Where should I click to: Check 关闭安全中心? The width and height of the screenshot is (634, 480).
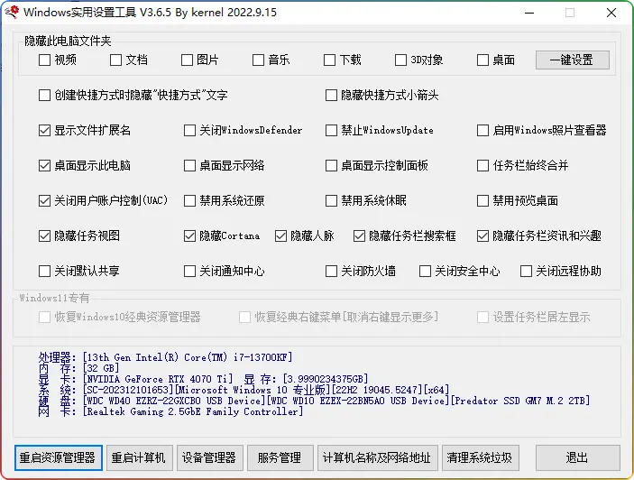pyautogui.click(x=425, y=271)
